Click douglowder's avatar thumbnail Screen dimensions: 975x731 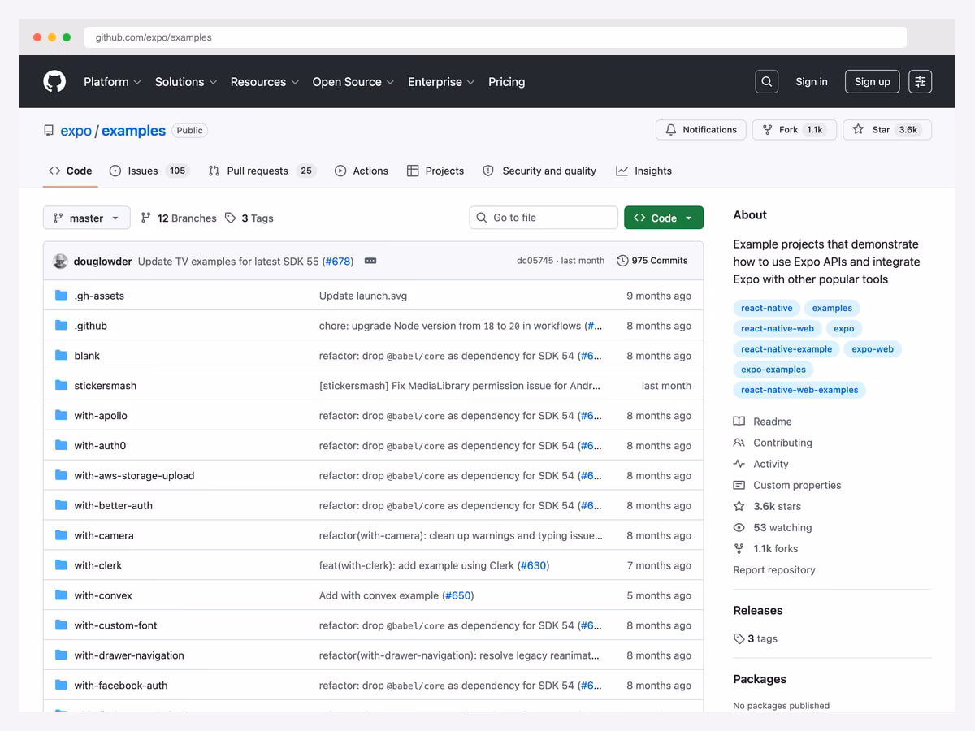(x=60, y=261)
